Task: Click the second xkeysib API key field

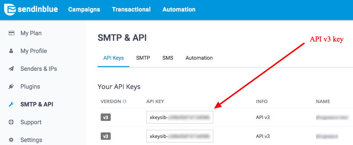Action: [x=180, y=136]
